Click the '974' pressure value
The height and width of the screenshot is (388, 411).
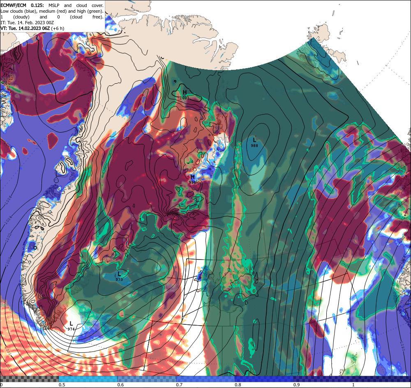[71, 329]
